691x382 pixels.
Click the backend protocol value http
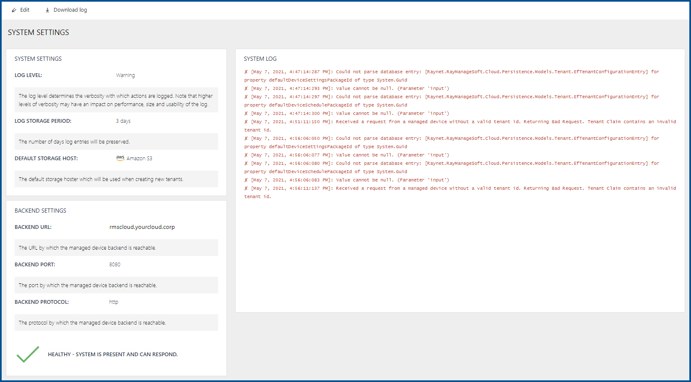point(114,302)
